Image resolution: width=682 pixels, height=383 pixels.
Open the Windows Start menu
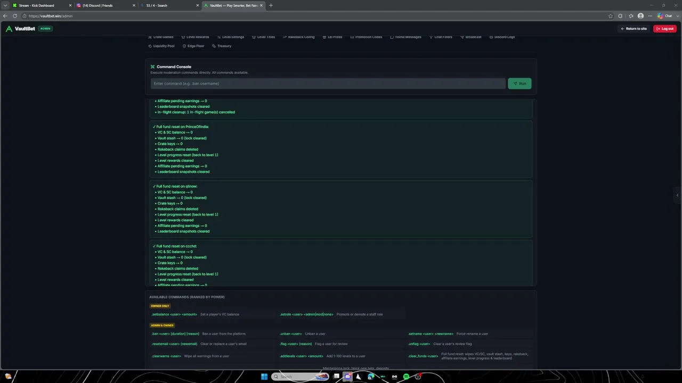[x=264, y=377]
